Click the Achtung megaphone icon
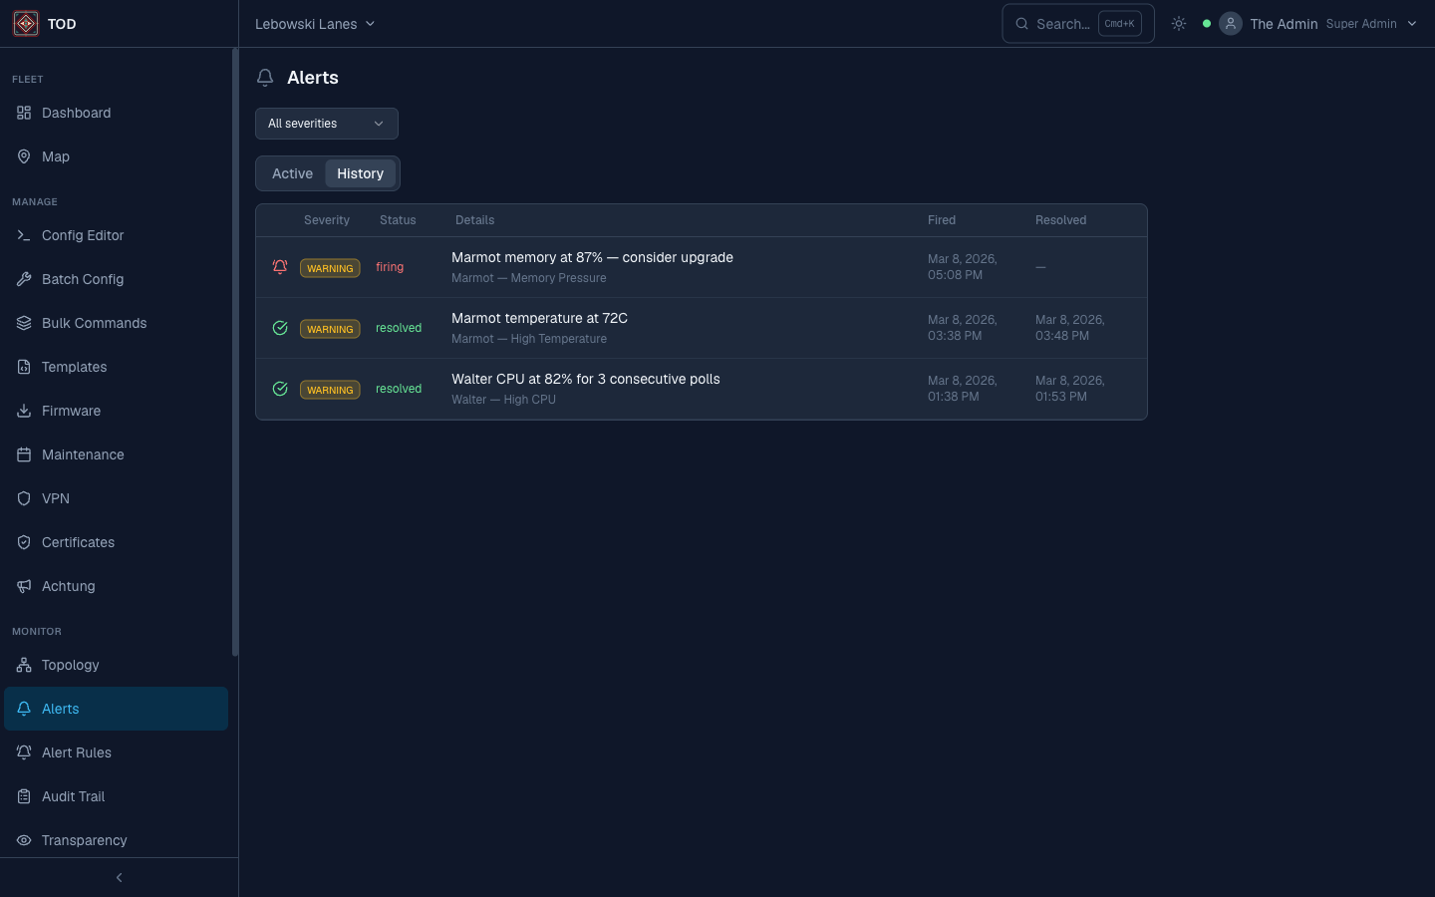The height and width of the screenshot is (897, 1435). [x=24, y=586]
